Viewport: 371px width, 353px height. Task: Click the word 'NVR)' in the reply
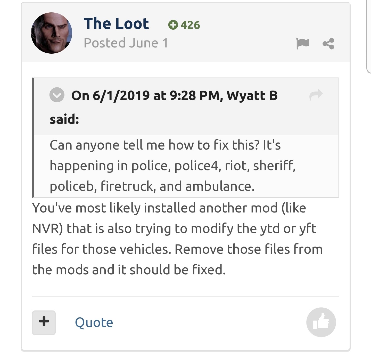(x=47, y=229)
